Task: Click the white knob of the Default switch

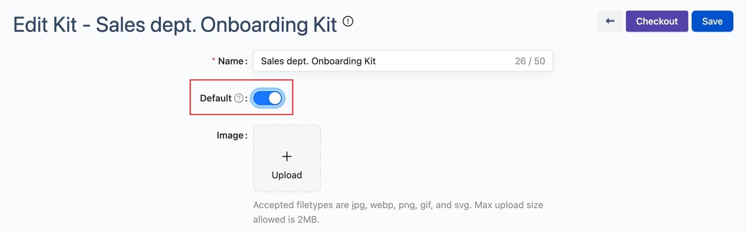Action: 275,98
